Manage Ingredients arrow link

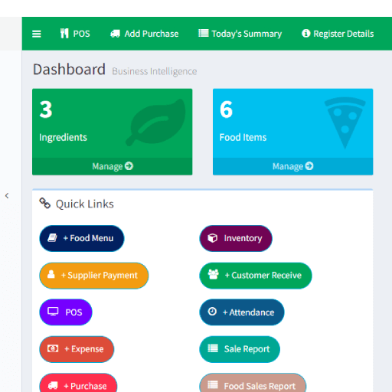point(113,166)
